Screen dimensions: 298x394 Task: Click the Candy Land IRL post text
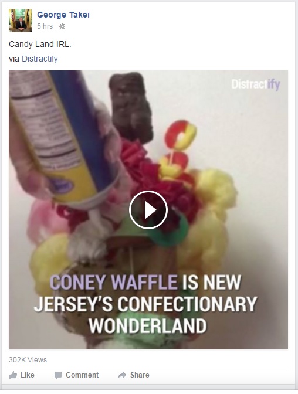40,44
